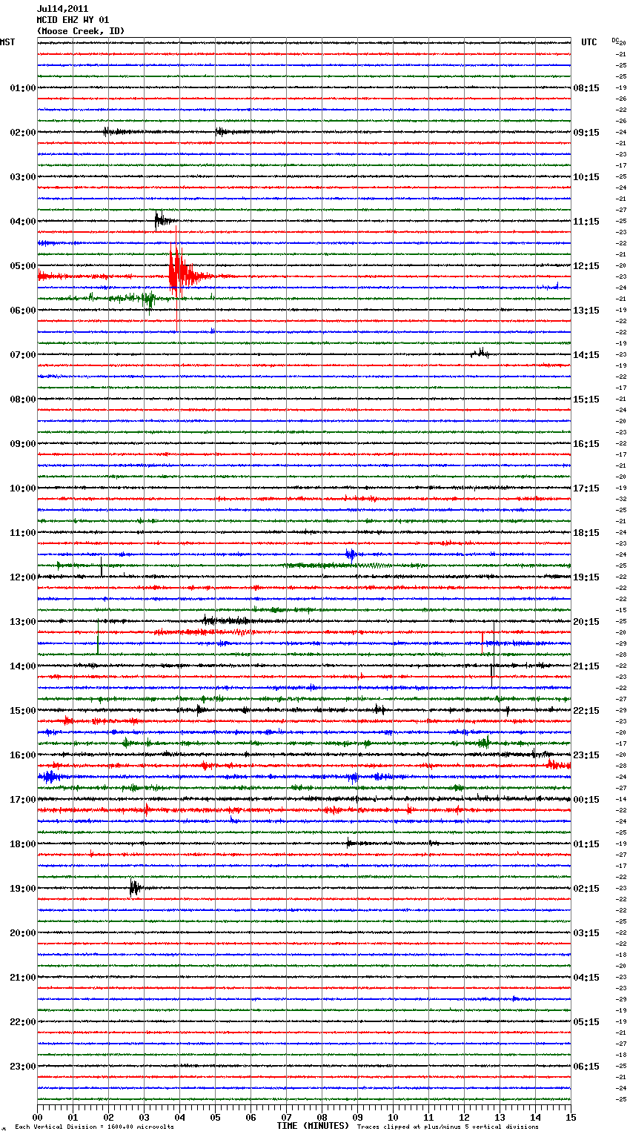Click minute tick label 12 on bottom axis
This screenshot has width=630, height=1137.
point(464,1117)
